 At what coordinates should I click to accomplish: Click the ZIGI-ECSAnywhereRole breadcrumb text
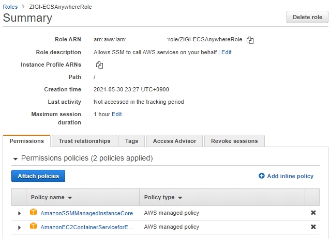[61, 7]
